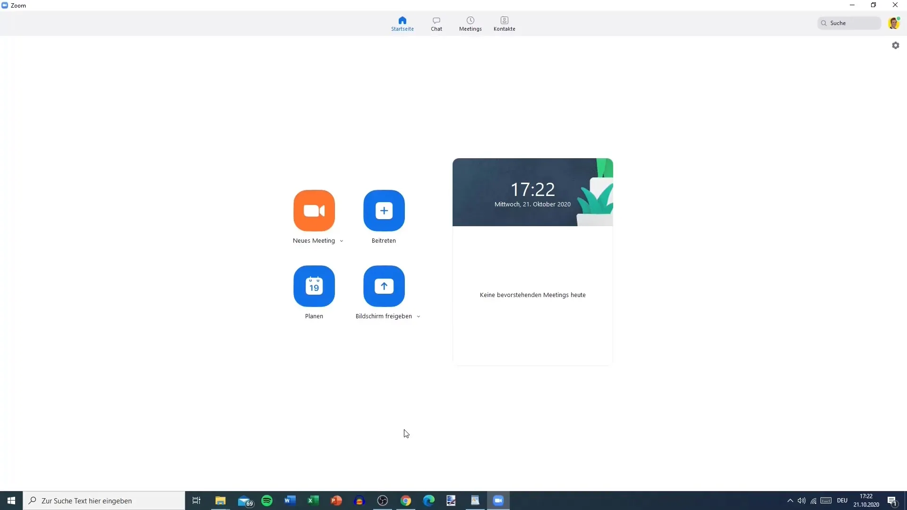Open the Kontakte section
The width and height of the screenshot is (907, 510).
[505, 23]
